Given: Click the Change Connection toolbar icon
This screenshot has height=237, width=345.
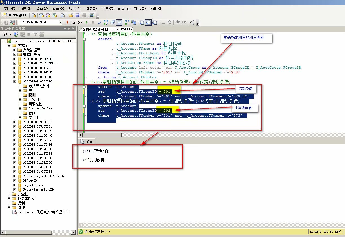Looking at the screenshot, I should [12, 22].
